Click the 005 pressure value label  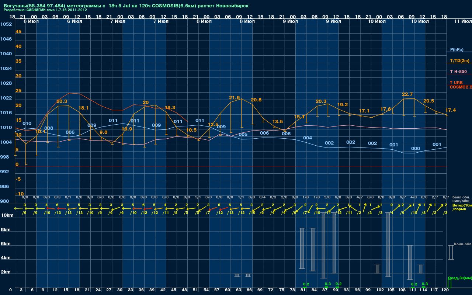(x=243, y=135)
